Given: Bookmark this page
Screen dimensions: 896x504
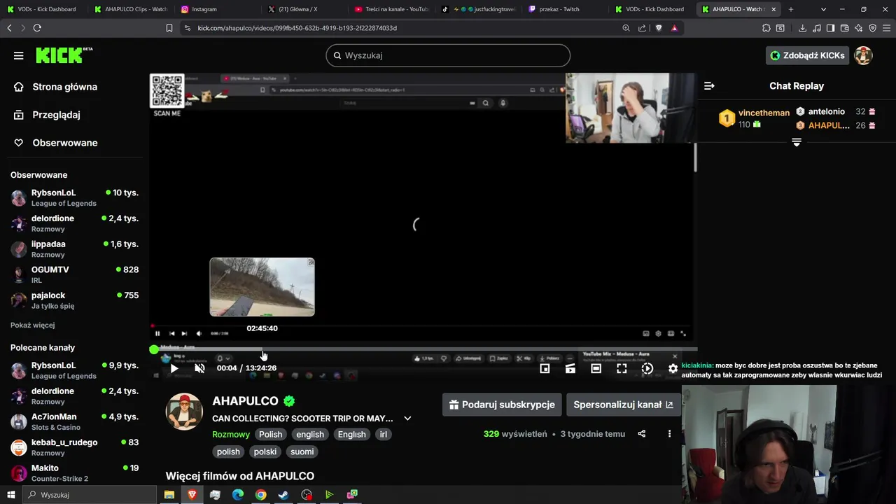Looking at the screenshot, I should (169, 28).
